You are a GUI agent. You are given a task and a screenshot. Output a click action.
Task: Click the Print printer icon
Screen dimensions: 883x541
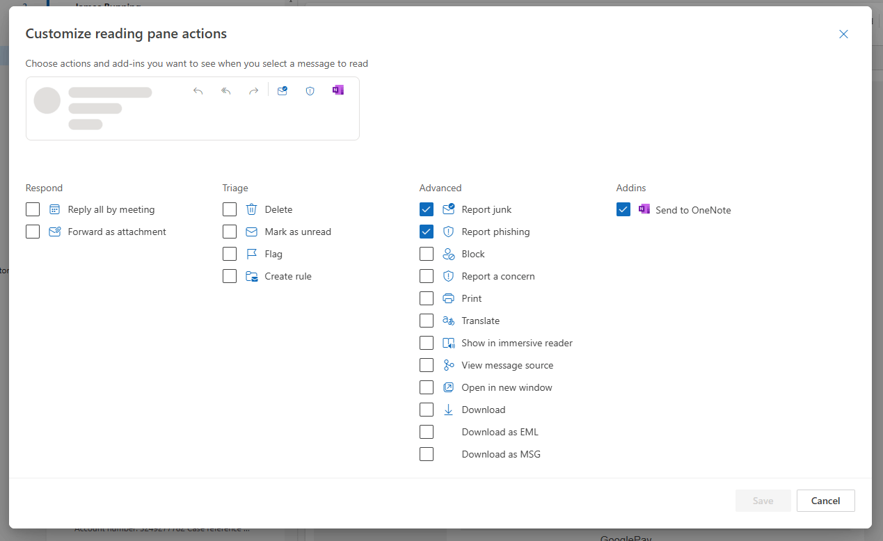[x=449, y=298]
